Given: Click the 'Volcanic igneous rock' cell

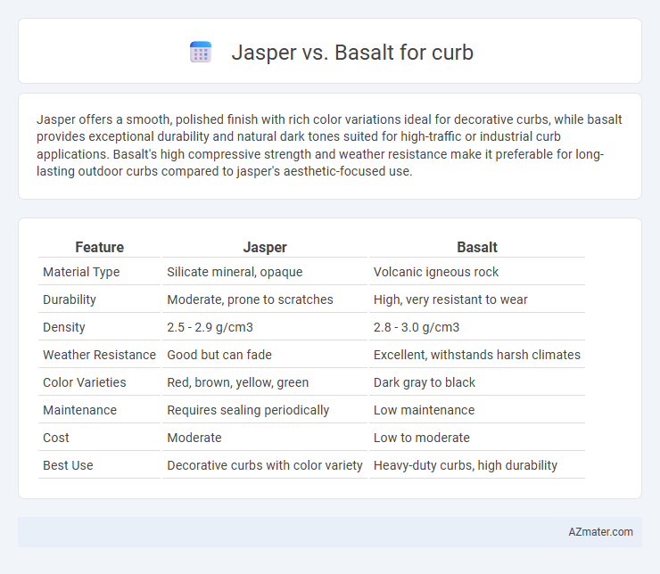Looking at the screenshot, I should click(435, 272).
